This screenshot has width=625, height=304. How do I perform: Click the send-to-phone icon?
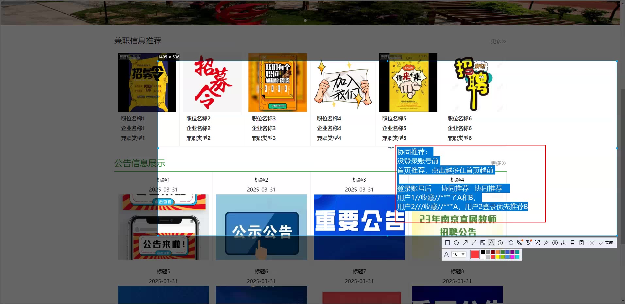tap(573, 243)
